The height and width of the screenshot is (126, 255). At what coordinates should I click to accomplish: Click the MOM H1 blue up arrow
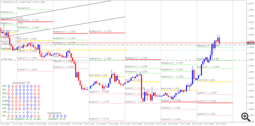tap(24, 94)
